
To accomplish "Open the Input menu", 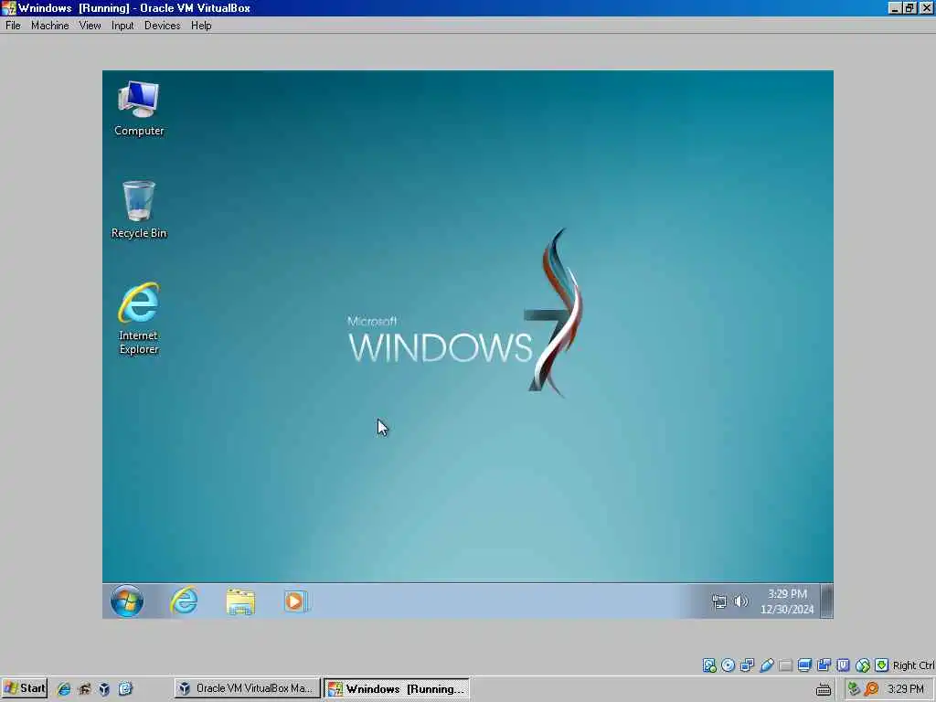I will 122,26.
